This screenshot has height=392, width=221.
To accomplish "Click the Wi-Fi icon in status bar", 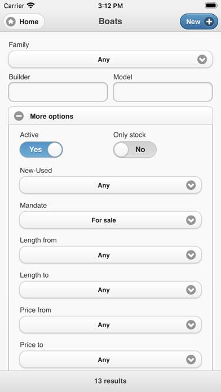I will point(31,6).
